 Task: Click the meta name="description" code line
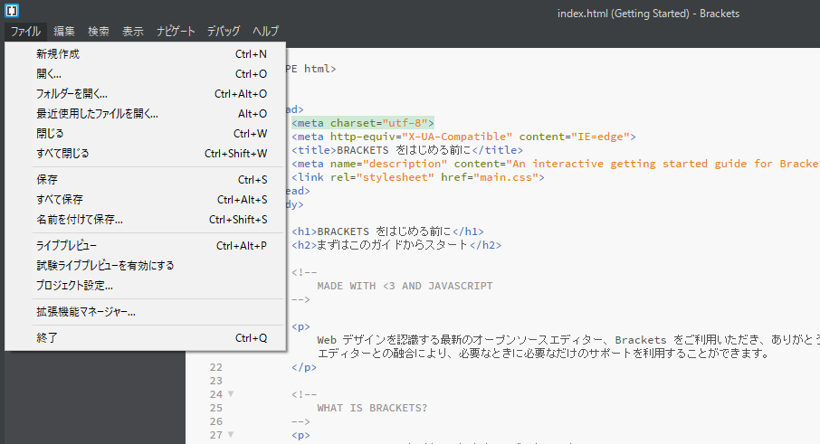556,164
